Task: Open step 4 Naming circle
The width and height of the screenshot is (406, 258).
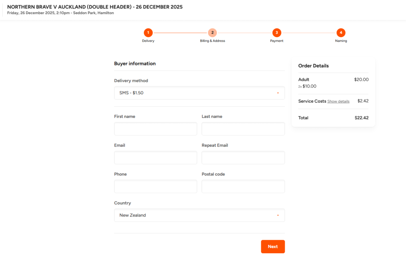Action: click(341, 32)
